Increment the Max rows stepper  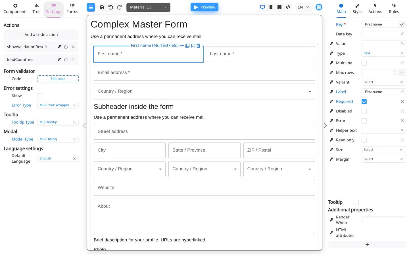[395, 71]
